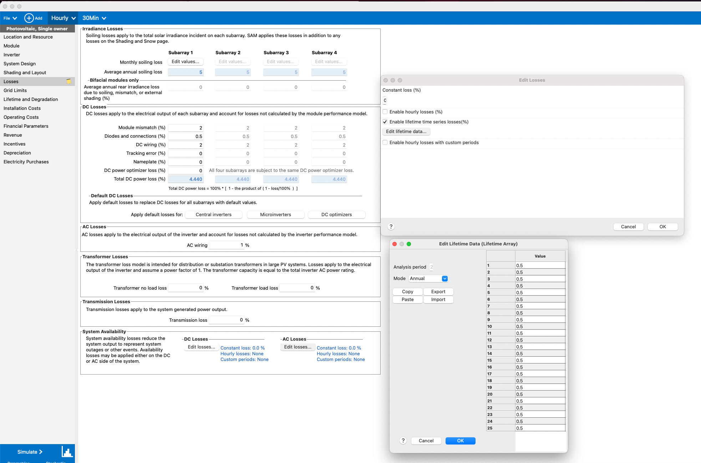Switch to the 30Min case tab
Image resolution: width=701 pixels, height=463 pixels.
[91, 18]
